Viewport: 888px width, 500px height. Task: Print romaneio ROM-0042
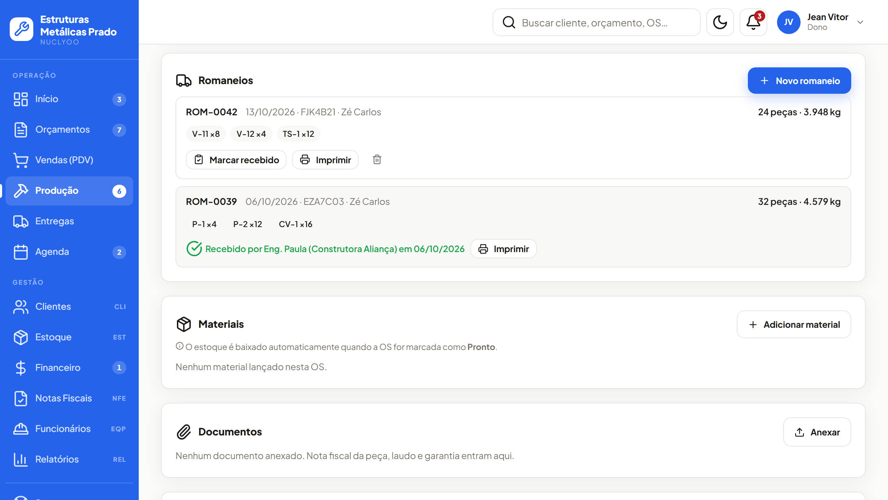(x=325, y=160)
